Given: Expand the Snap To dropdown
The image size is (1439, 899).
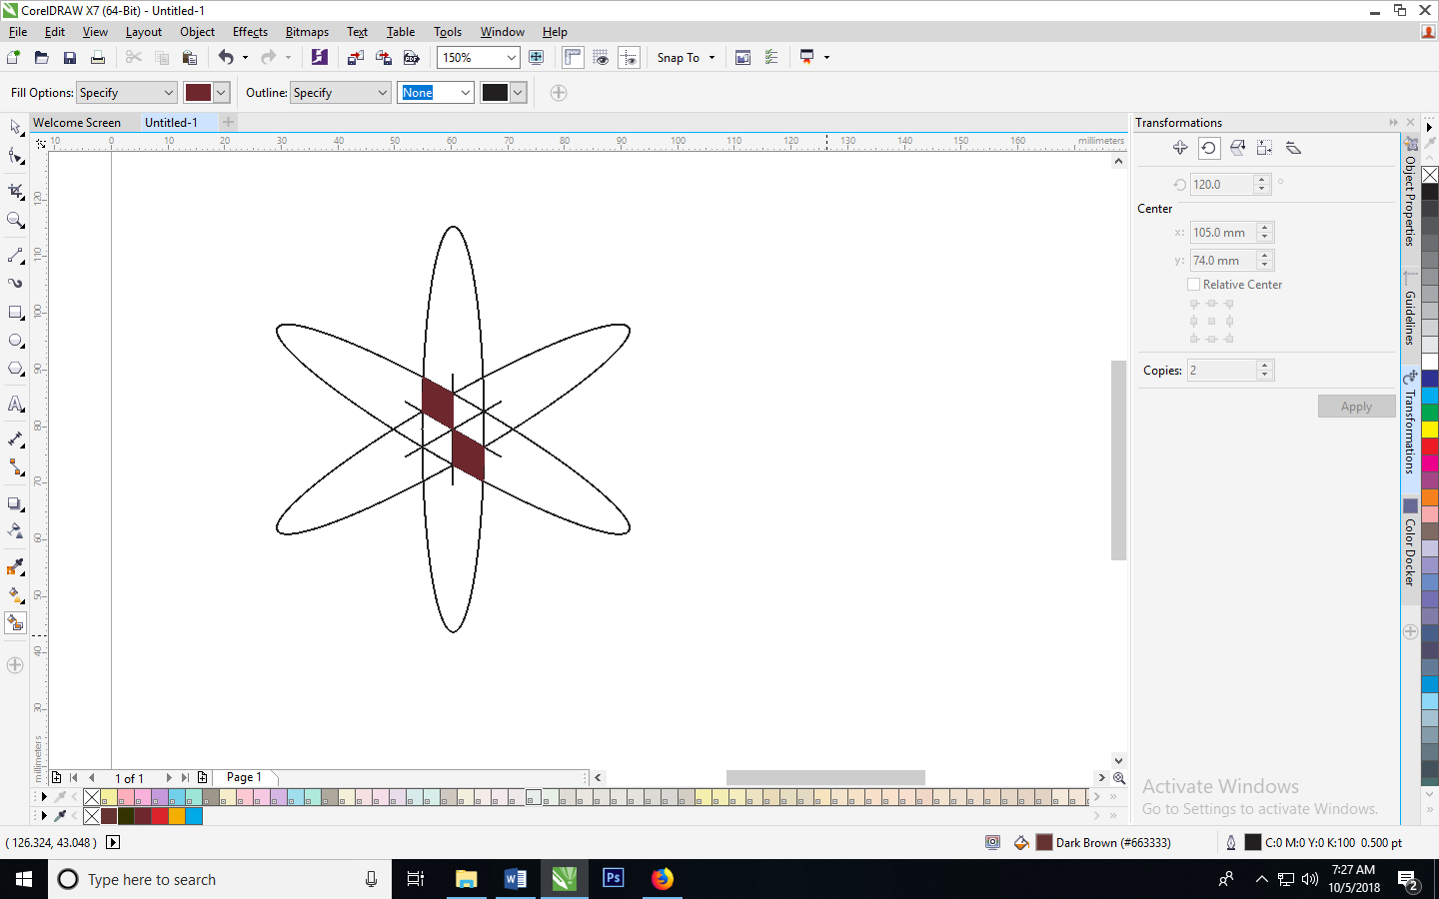Looking at the screenshot, I should tap(712, 58).
